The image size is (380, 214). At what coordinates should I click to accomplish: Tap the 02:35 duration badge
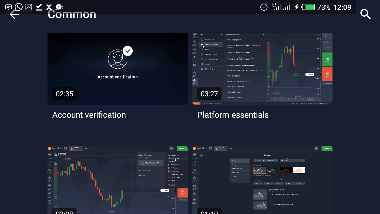[64, 94]
